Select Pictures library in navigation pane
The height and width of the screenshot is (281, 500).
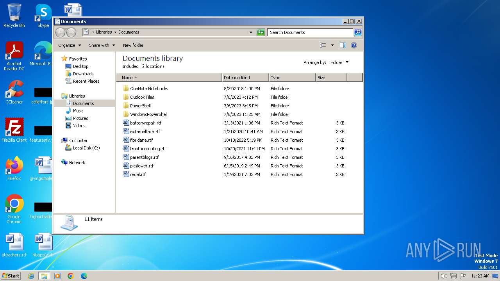[x=80, y=118]
